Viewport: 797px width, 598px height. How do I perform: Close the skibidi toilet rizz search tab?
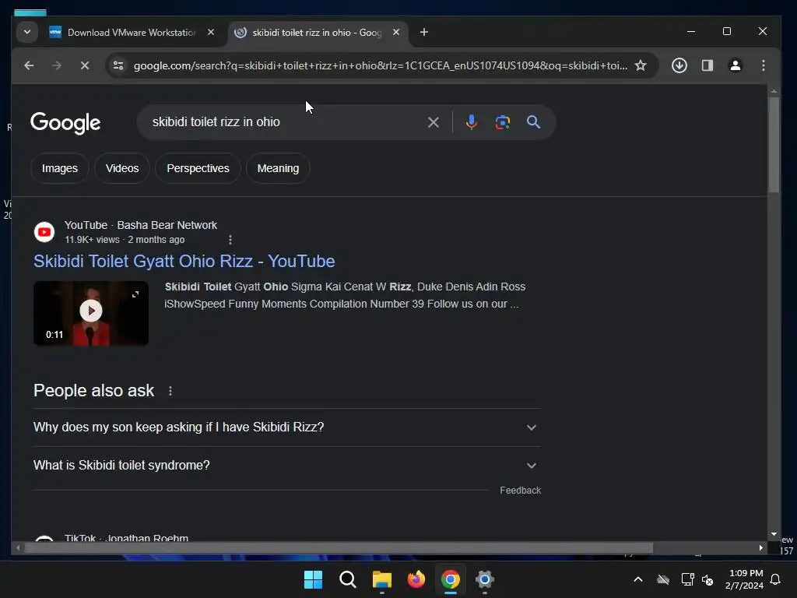click(x=396, y=32)
